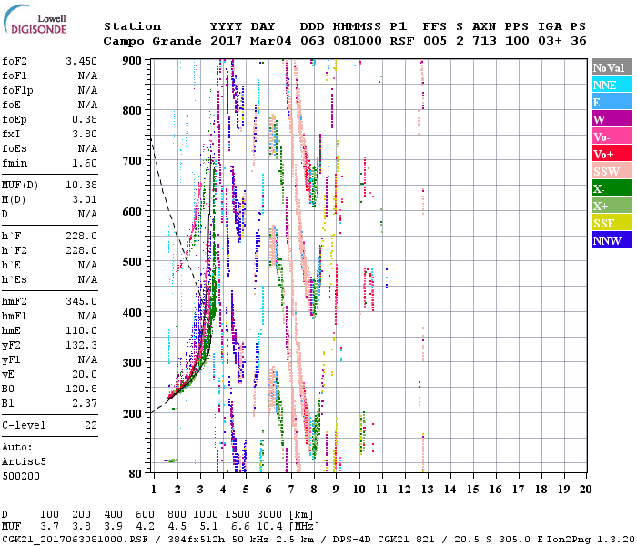Click the fmin value 1.60
The height and width of the screenshot is (546, 637).
click(x=85, y=163)
